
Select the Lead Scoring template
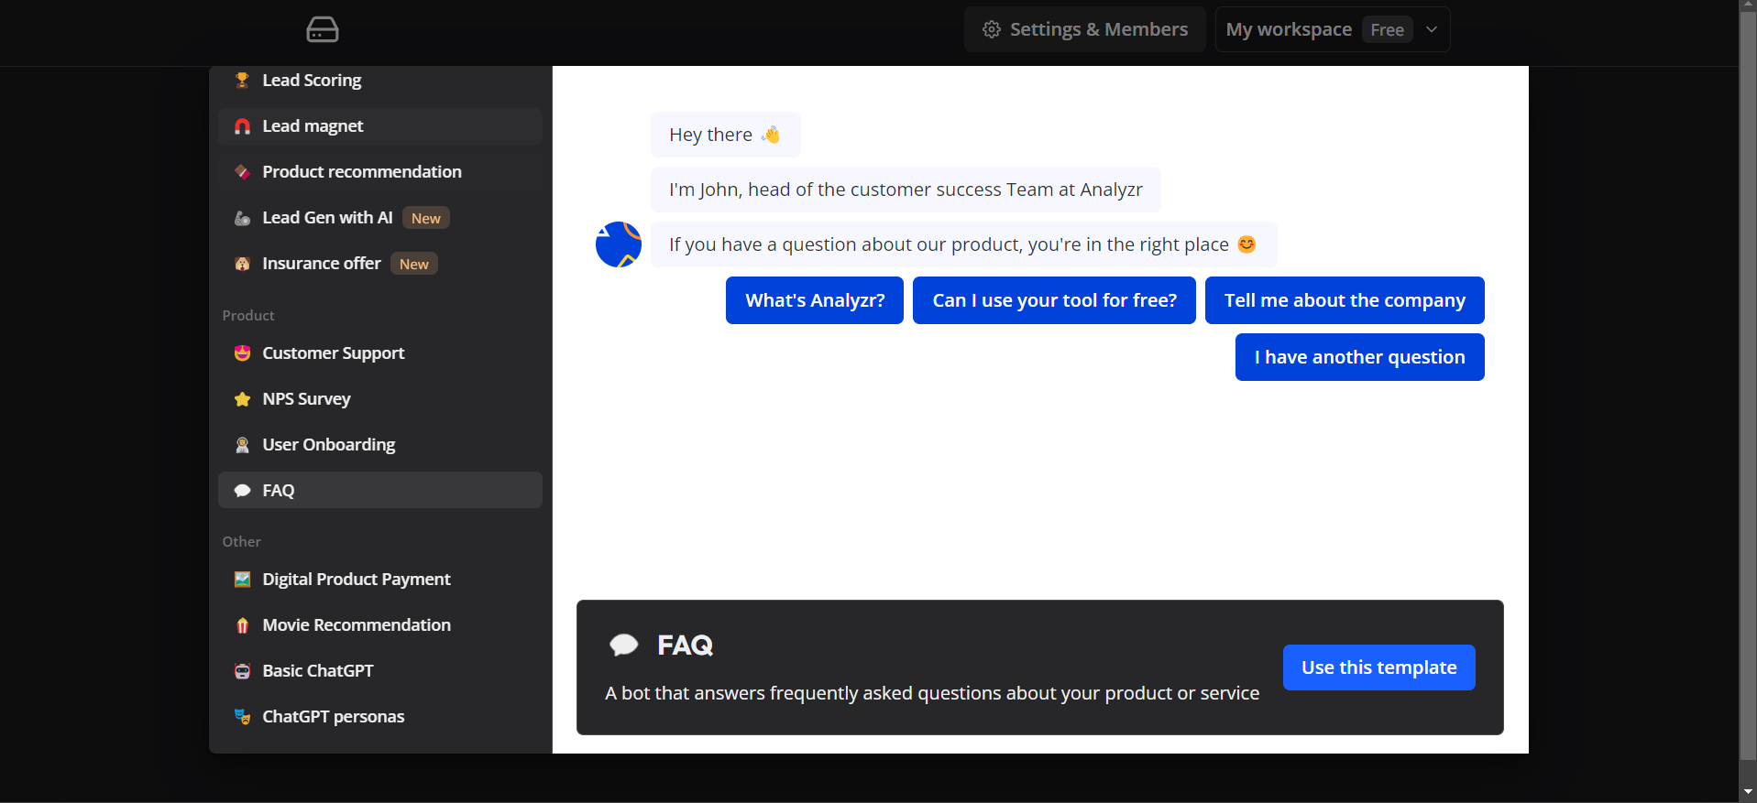pyautogui.click(x=380, y=81)
